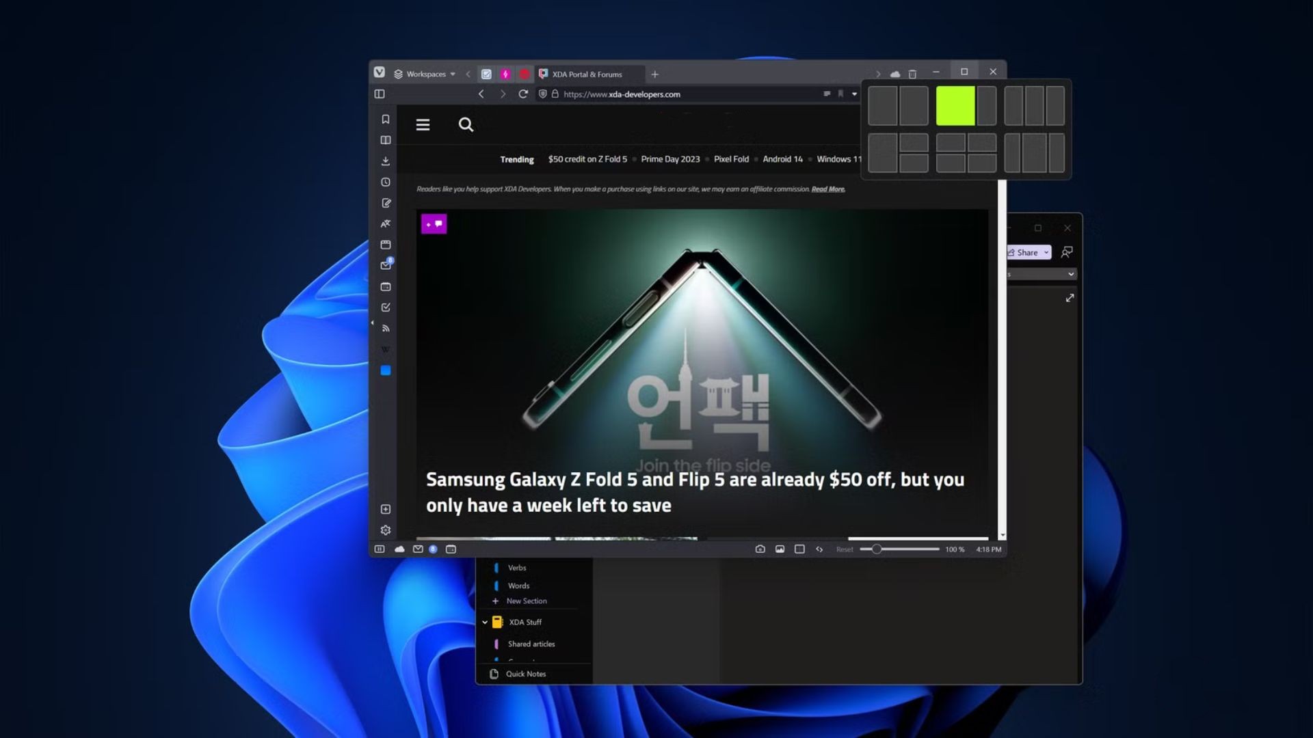
Task: Select the highlighted tile layout in the grid popup
Action: [x=956, y=107]
